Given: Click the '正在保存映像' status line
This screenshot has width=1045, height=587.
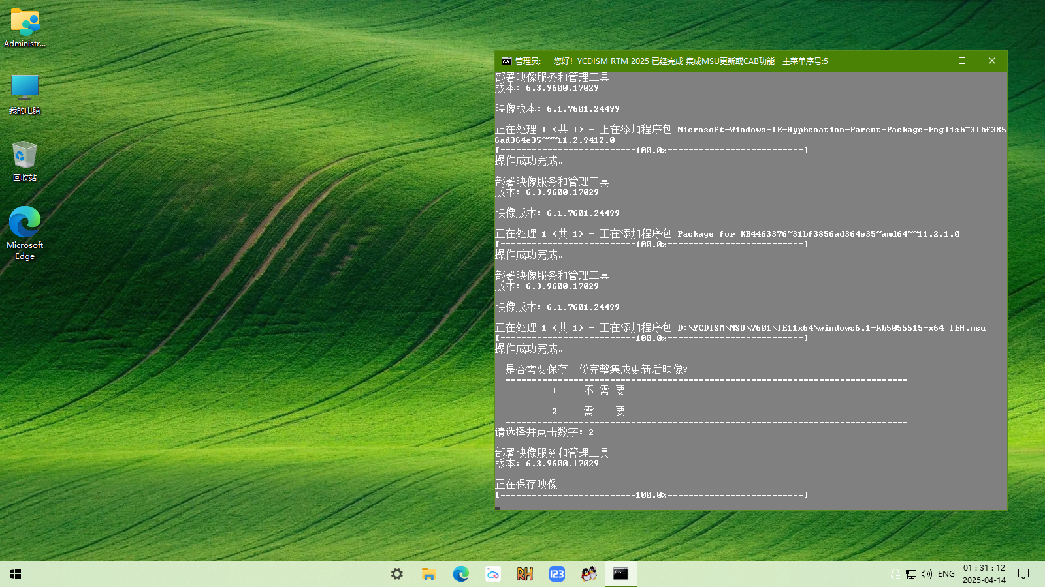Looking at the screenshot, I should (526, 485).
